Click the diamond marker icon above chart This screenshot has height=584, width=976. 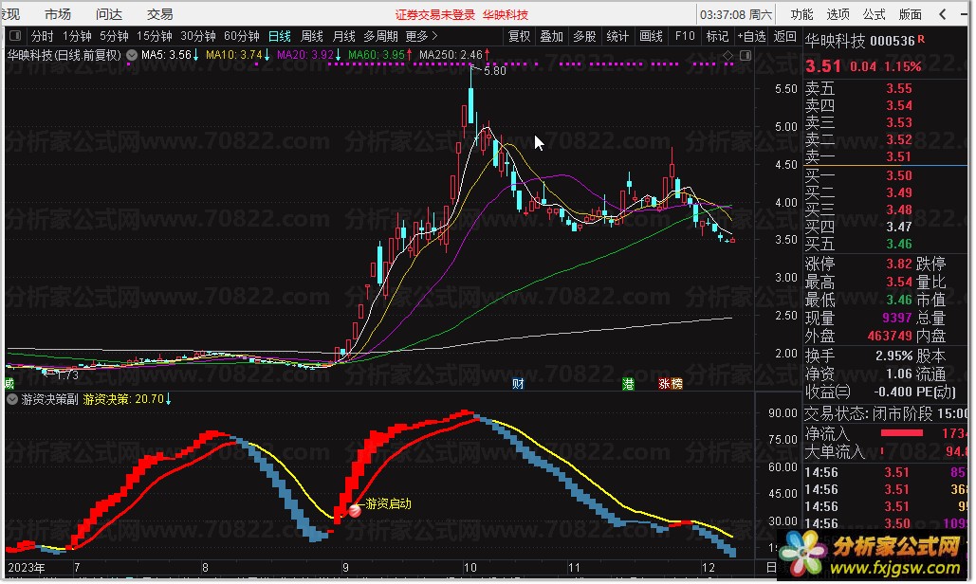point(727,55)
